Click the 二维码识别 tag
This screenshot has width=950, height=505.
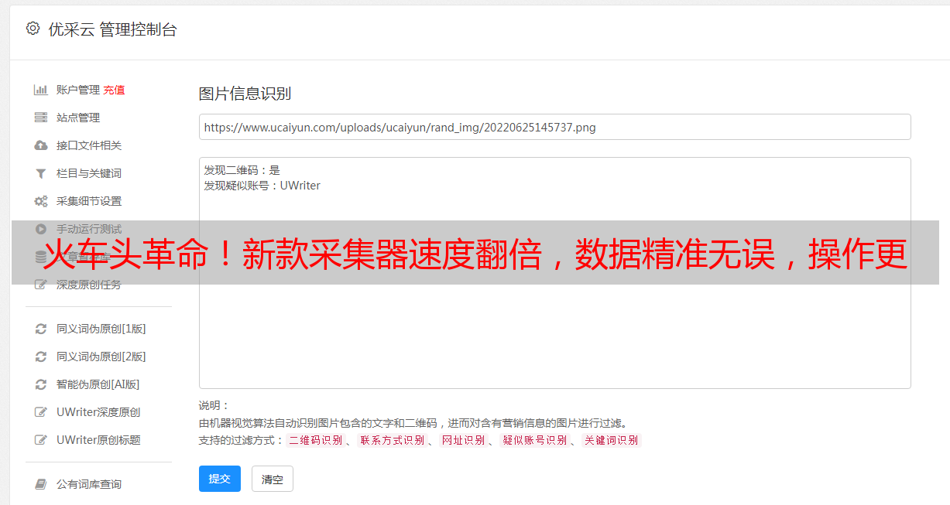click(316, 440)
